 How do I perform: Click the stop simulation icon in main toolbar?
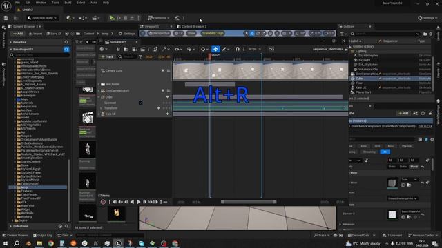126,18
